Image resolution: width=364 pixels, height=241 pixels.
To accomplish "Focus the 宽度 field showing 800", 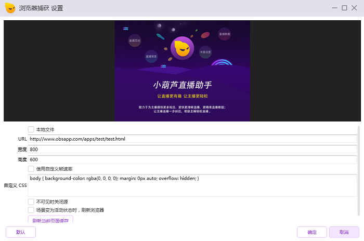I will 192,149.
